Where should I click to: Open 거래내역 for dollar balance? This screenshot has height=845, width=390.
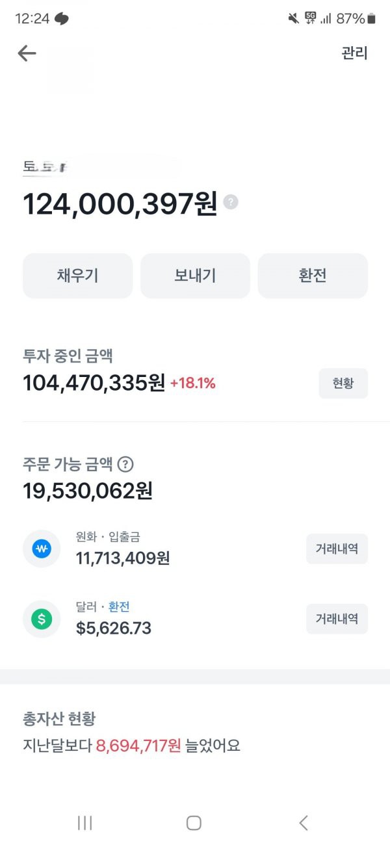pyautogui.click(x=337, y=619)
